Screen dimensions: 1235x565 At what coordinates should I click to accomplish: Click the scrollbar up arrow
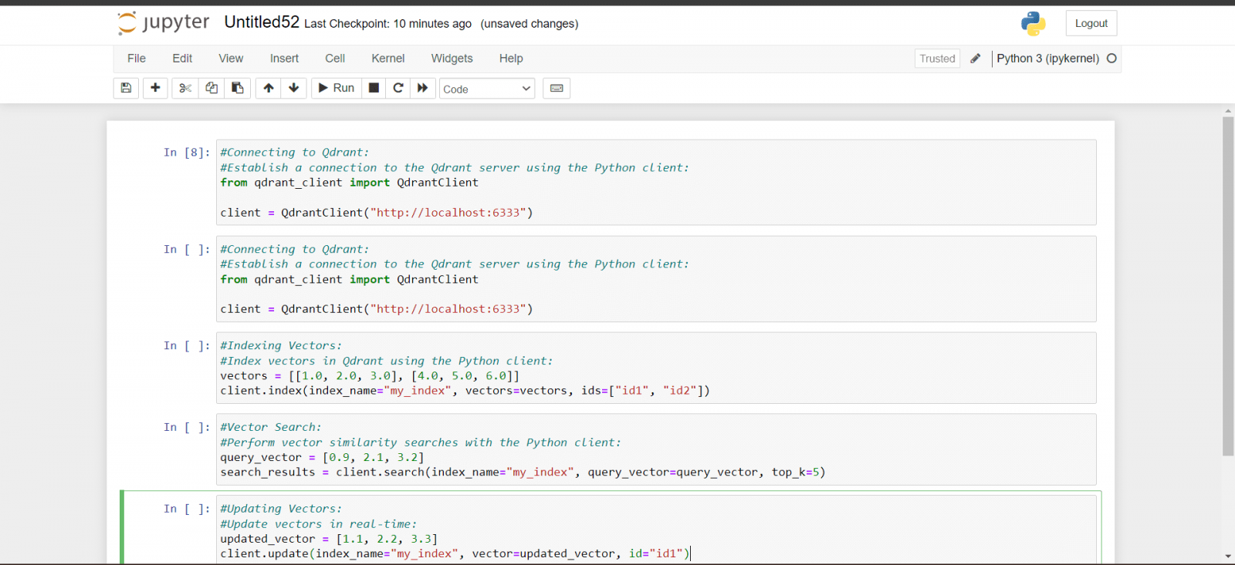(x=1228, y=111)
